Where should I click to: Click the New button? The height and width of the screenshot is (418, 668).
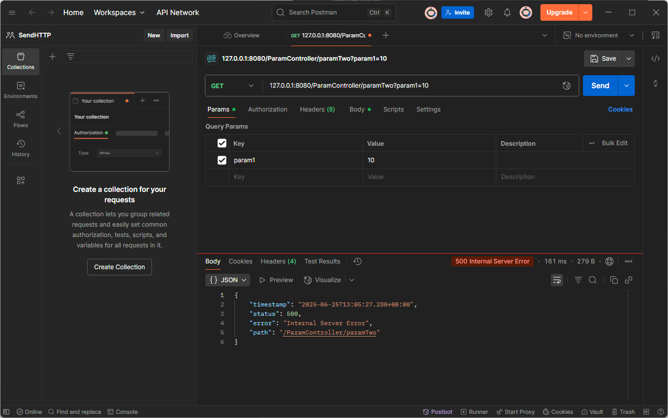click(154, 35)
